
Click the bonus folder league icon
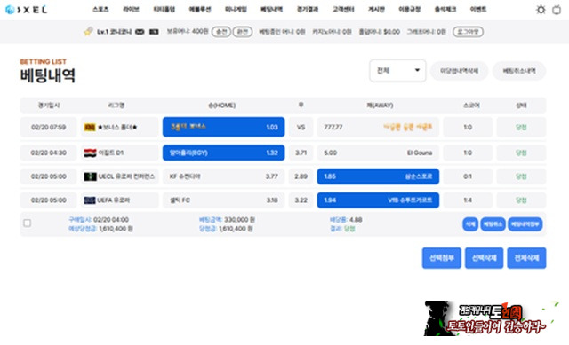pos(90,127)
